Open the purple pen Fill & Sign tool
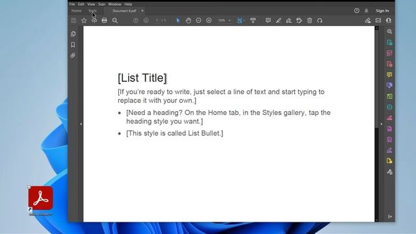The image size is (416, 234). [x=389, y=150]
